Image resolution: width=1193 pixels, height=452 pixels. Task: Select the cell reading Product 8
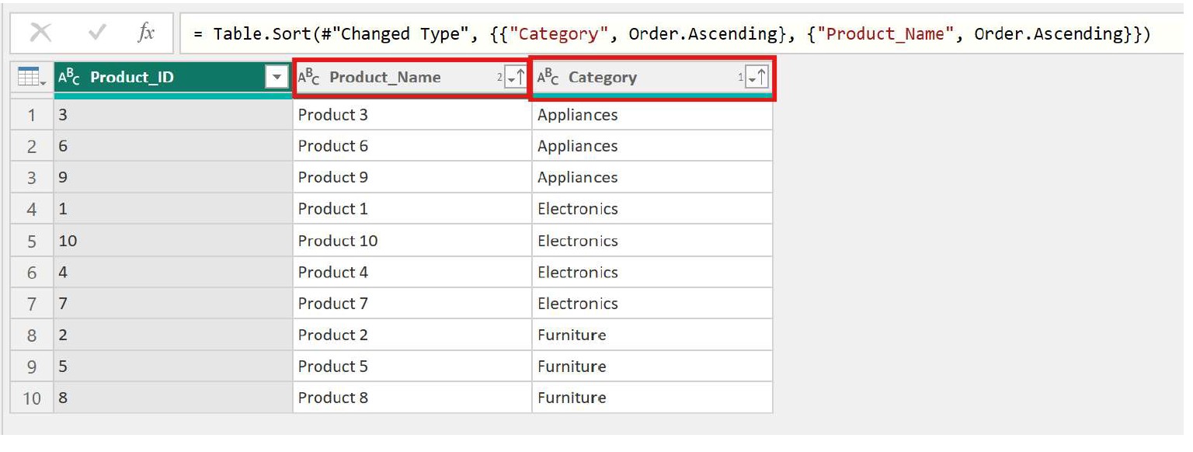[x=412, y=398]
